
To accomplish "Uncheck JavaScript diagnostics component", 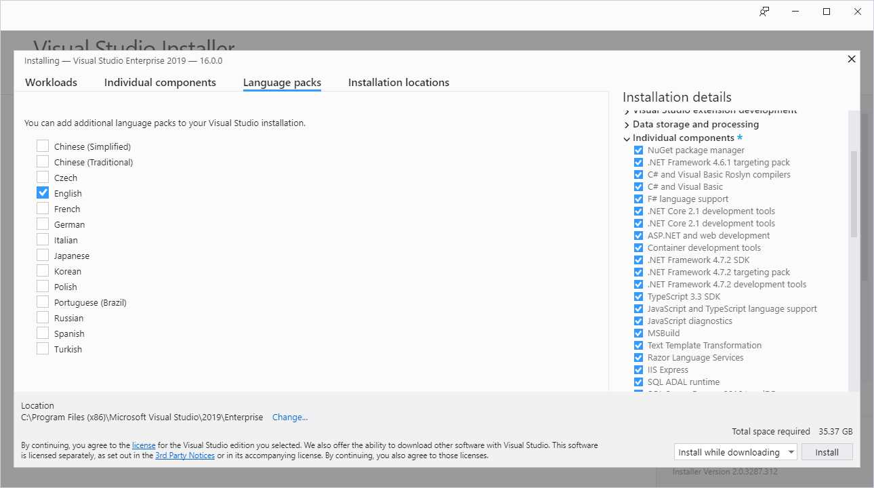I will coord(638,321).
